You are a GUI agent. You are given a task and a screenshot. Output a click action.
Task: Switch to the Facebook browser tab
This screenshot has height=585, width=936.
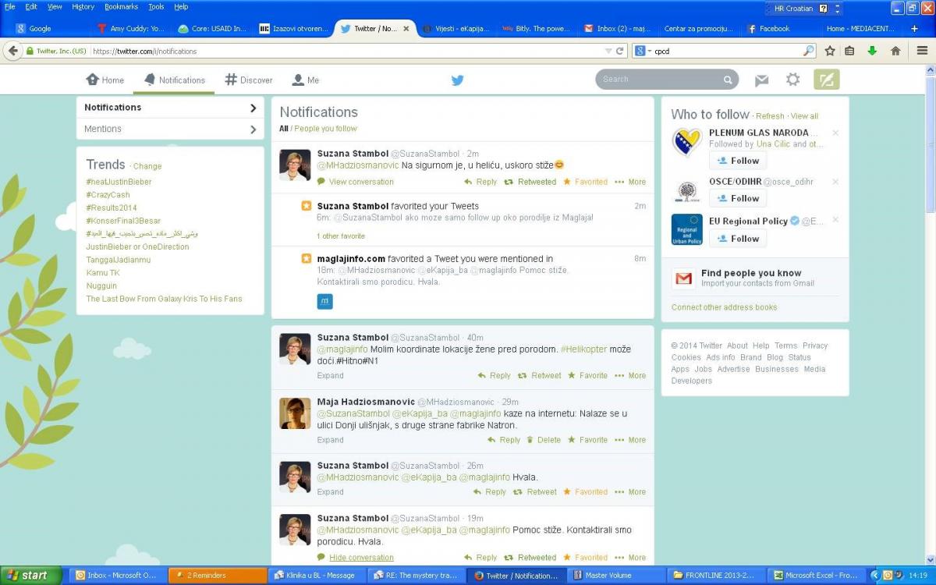click(775, 28)
